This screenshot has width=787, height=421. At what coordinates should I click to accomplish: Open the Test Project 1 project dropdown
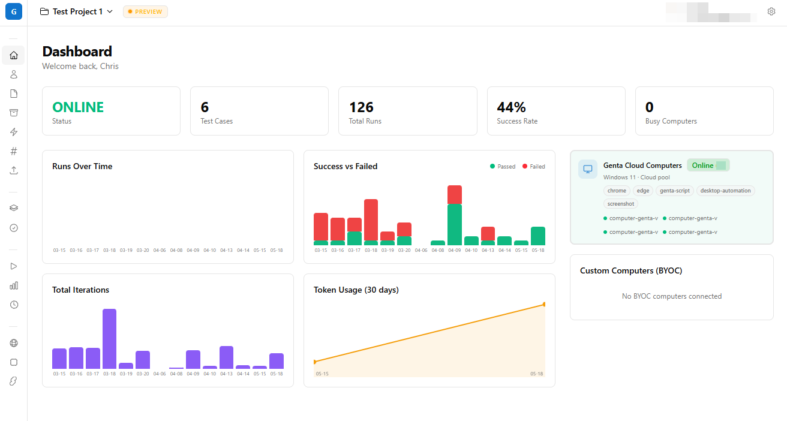click(77, 11)
